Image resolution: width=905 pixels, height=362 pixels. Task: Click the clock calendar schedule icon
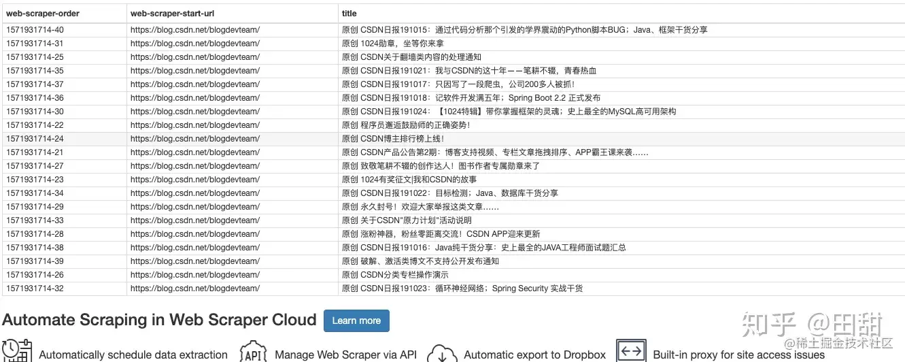[16, 350]
